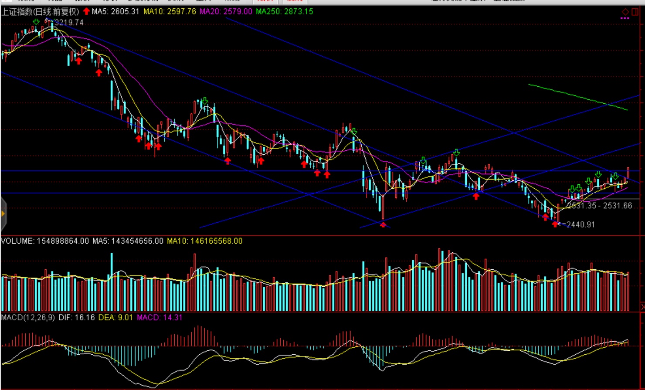Screen dimensions: 645x390
Task: Click the small red icon at volume panel right edge
Action: tap(642, 307)
